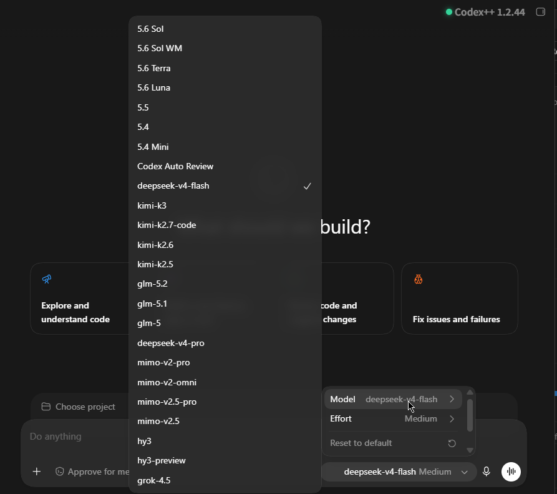Click the settings popup scrollbar thumb
The height and width of the screenshot is (494, 557).
470,415
